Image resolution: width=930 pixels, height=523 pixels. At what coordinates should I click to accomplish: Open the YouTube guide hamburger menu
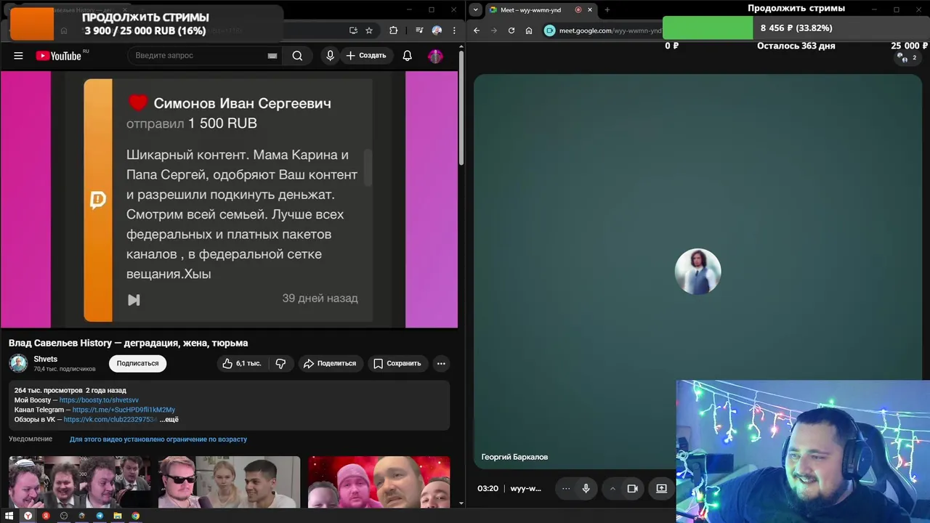[x=18, y=56]
